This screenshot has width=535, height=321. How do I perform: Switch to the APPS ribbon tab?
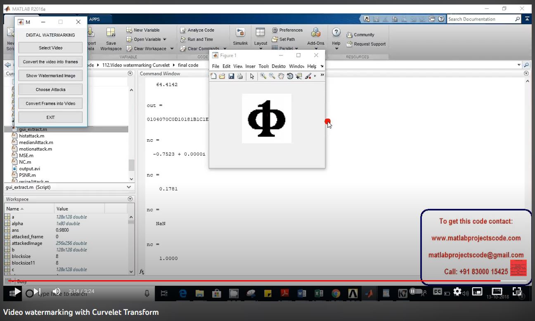(94, 19)
